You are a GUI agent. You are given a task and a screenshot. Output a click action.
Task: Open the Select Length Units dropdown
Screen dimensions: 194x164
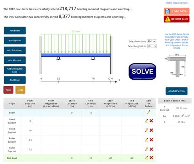152,46
